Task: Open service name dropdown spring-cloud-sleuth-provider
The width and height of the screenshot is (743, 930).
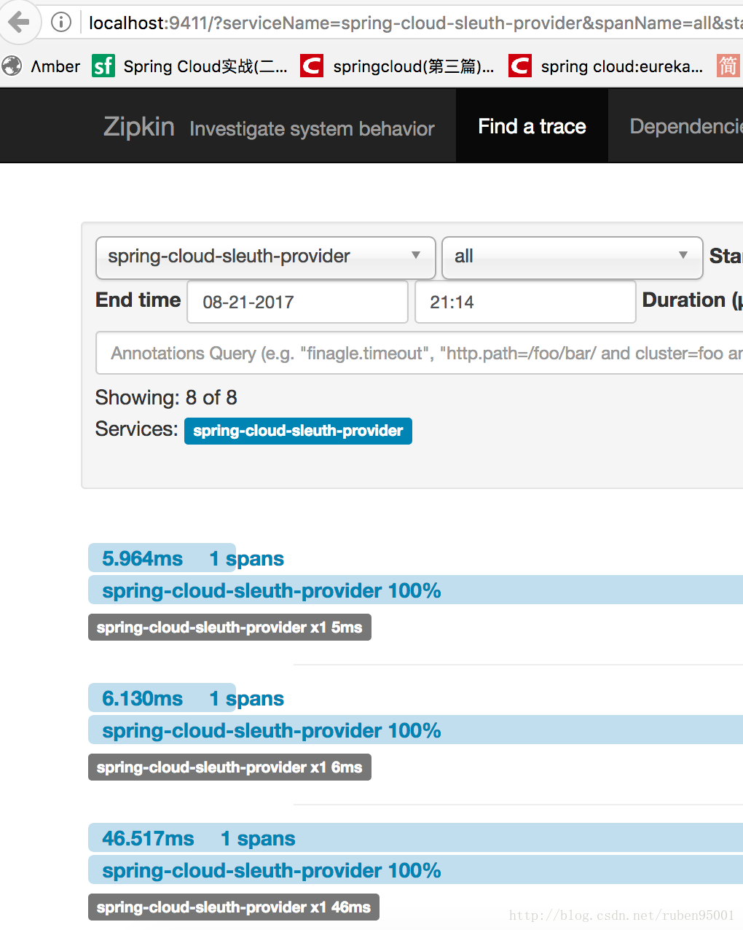Action: coord(266,257)
